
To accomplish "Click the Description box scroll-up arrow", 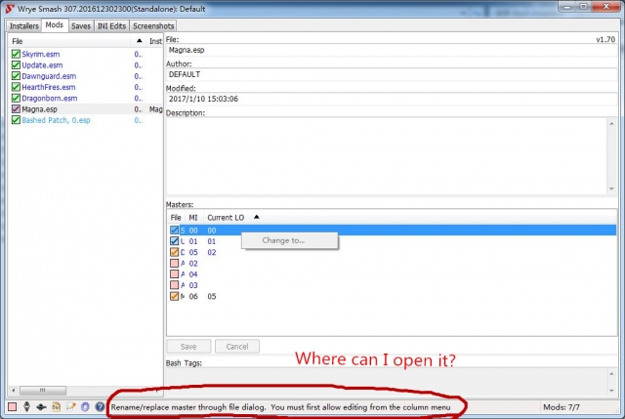I will (611, 124).
